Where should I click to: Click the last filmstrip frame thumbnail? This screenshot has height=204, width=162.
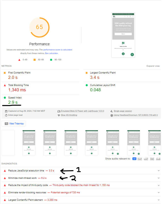tap(154, 143)
